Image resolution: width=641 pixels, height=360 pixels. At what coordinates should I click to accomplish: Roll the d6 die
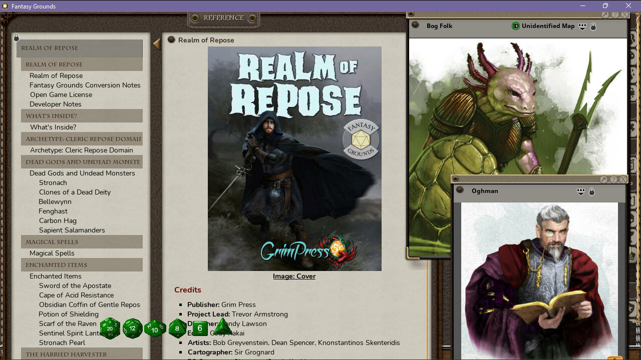tap(199, 327)
